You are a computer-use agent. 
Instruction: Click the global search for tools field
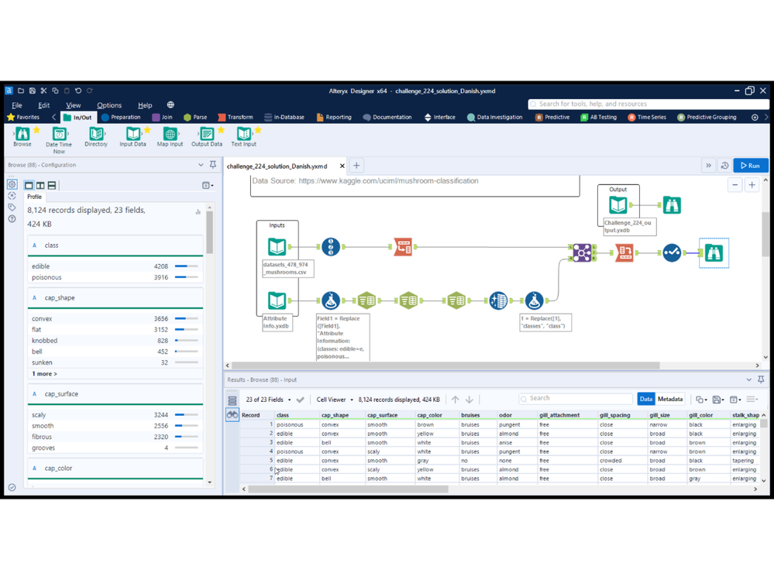648,104
